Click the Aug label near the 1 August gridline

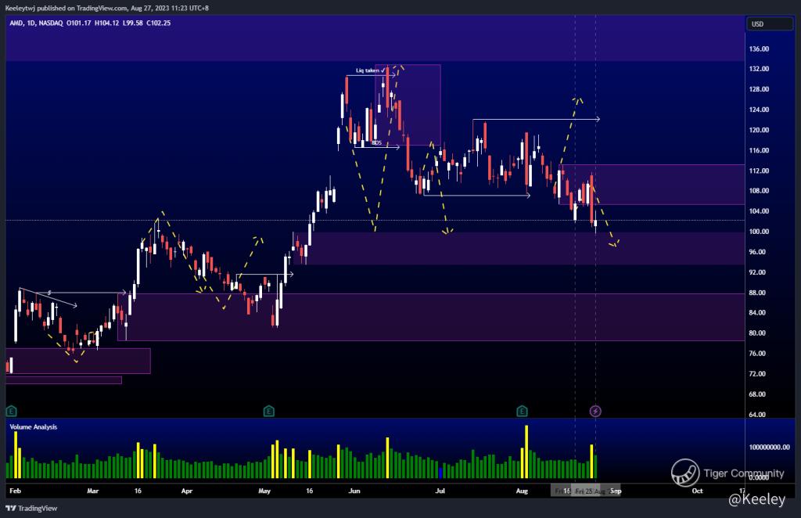[522, 491]
